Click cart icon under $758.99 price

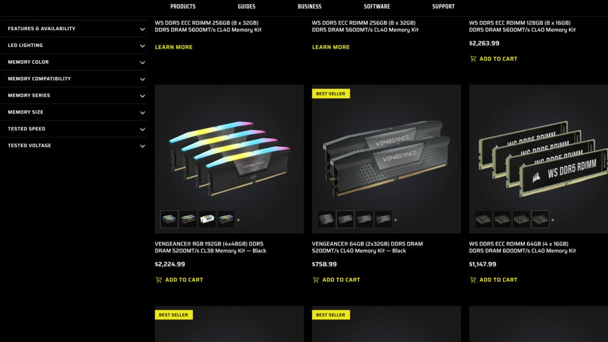[x=316, y=280]
